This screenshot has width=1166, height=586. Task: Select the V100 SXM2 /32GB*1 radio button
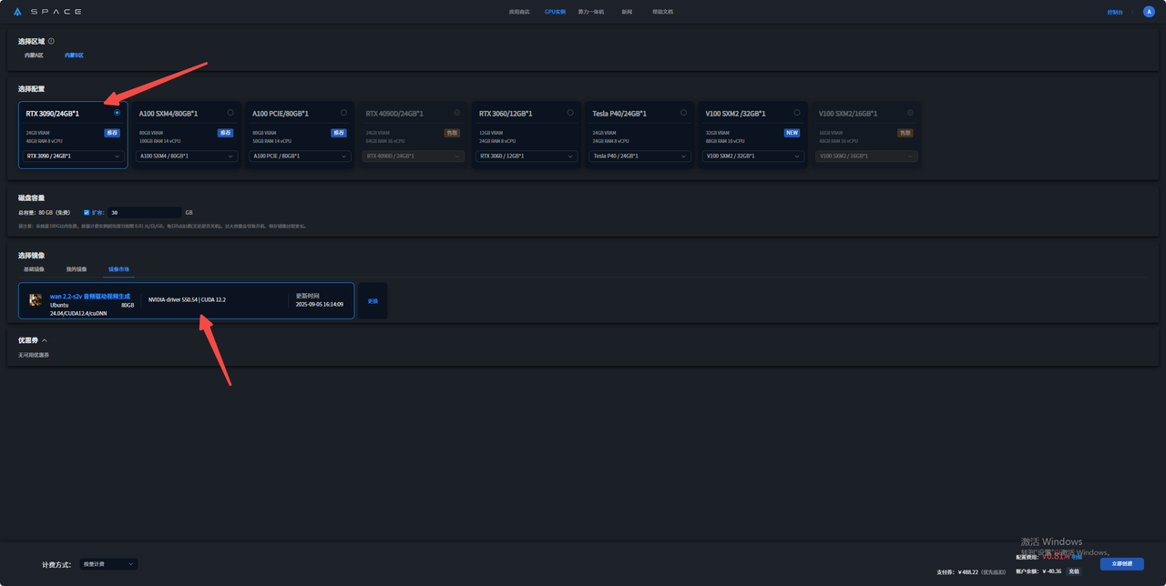pyautogui.click(x=797, y=113)
